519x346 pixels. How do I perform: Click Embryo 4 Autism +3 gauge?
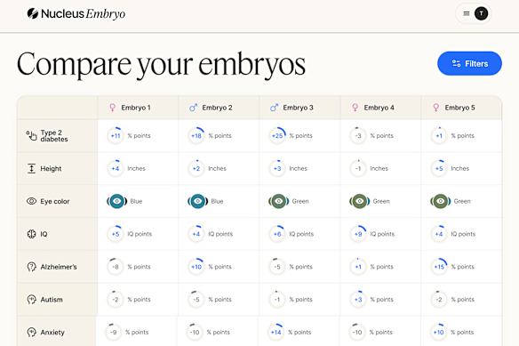[x=358, y=299]
